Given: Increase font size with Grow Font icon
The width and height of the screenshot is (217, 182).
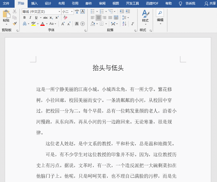Looking at the screenshot, I should click(x=63, y=23).
